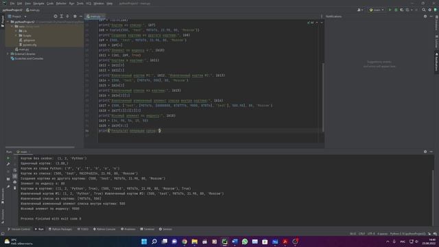
Task: Click expand all in Project panel
Action: [62, 16]
